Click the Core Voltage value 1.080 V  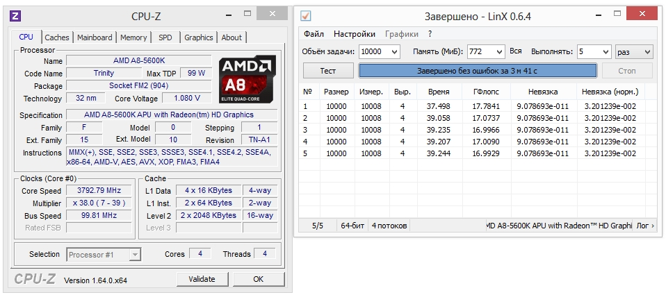(187, 98)
